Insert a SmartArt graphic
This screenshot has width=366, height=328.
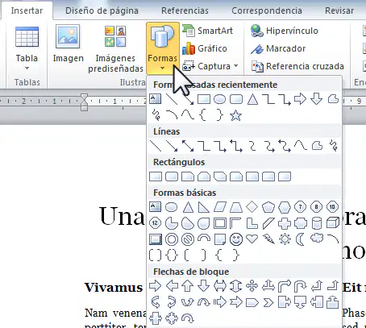tap(207, 31)
